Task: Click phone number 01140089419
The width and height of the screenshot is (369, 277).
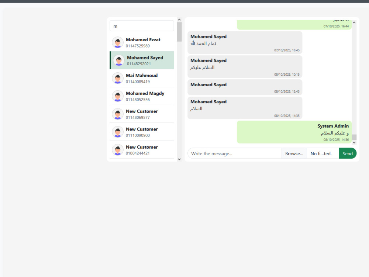Action: 138,82
